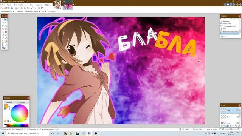Click the New image icon in toolbar
Viewport: 242px width, 136px height.
click(x=2, y=8)
